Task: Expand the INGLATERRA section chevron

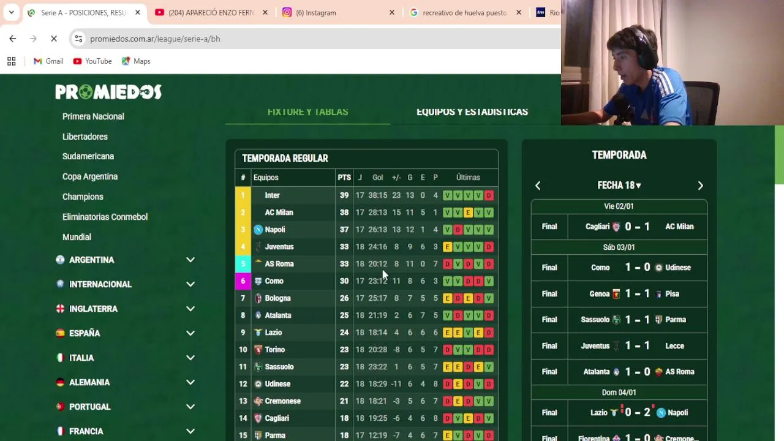Action: pos(190,309)
